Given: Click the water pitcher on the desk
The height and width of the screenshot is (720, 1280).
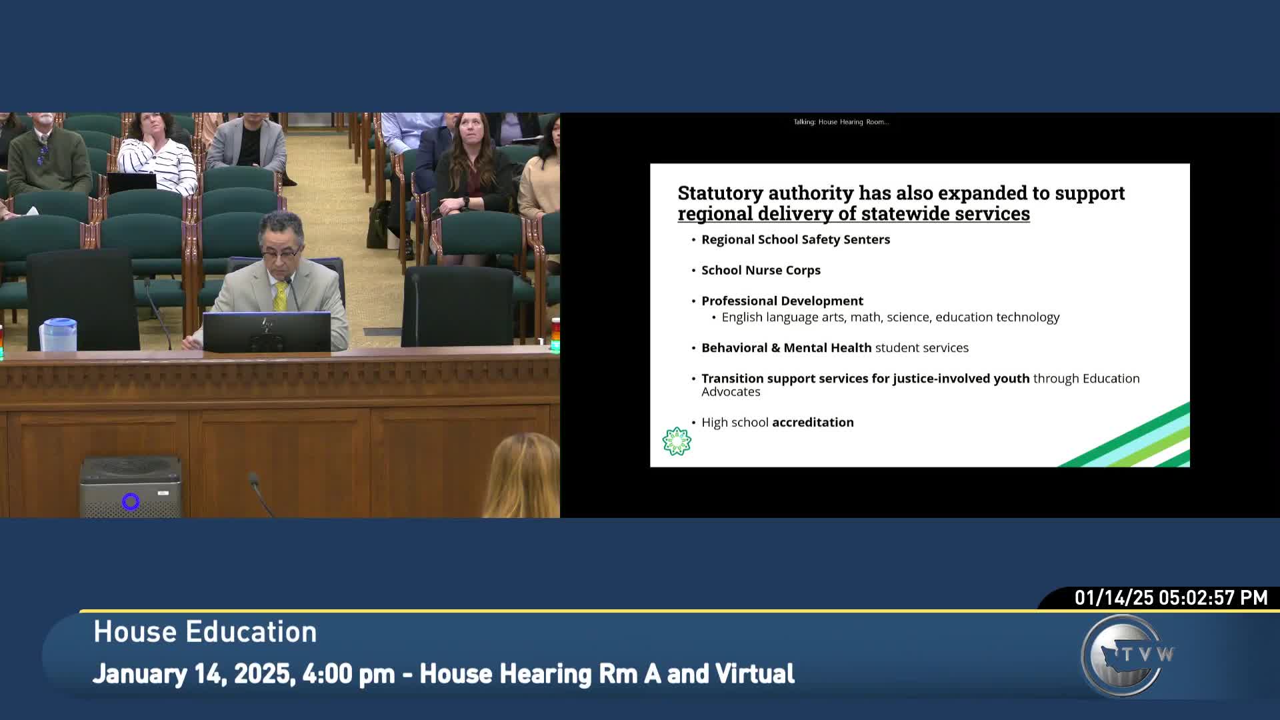Looking at the screenshot, I should click(59, 335).
